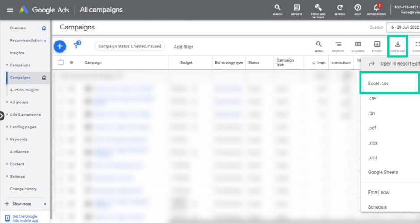Click the filter funnel icon
420x223 pixels.
click(77, 45)
